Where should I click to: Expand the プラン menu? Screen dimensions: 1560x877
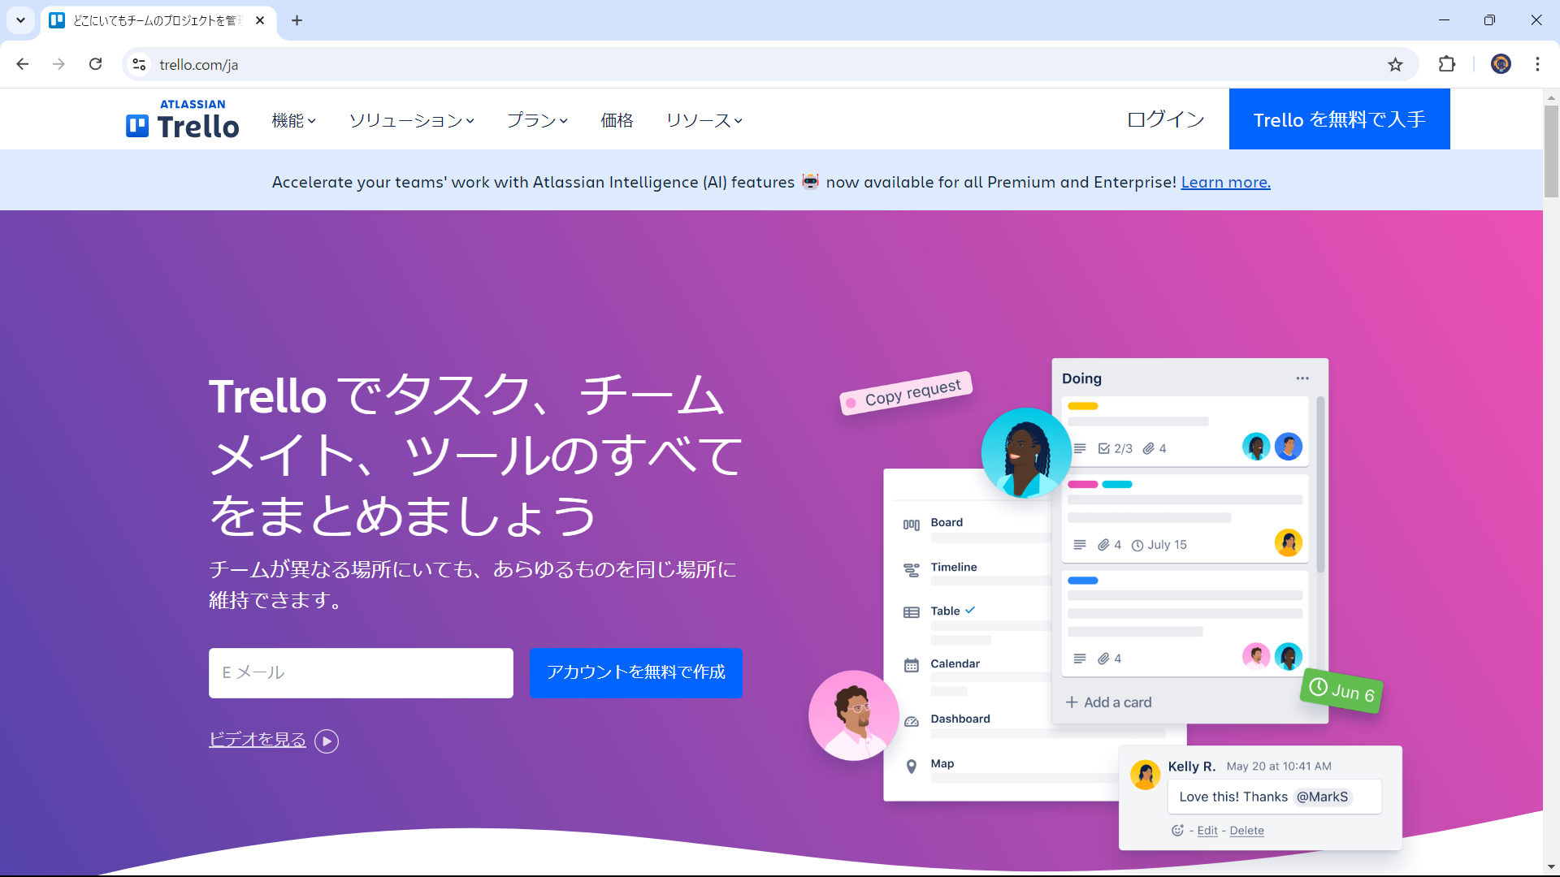(537, 120)
